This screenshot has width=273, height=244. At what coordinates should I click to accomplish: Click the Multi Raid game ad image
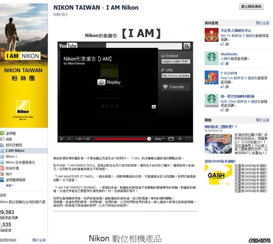(218, 144)
